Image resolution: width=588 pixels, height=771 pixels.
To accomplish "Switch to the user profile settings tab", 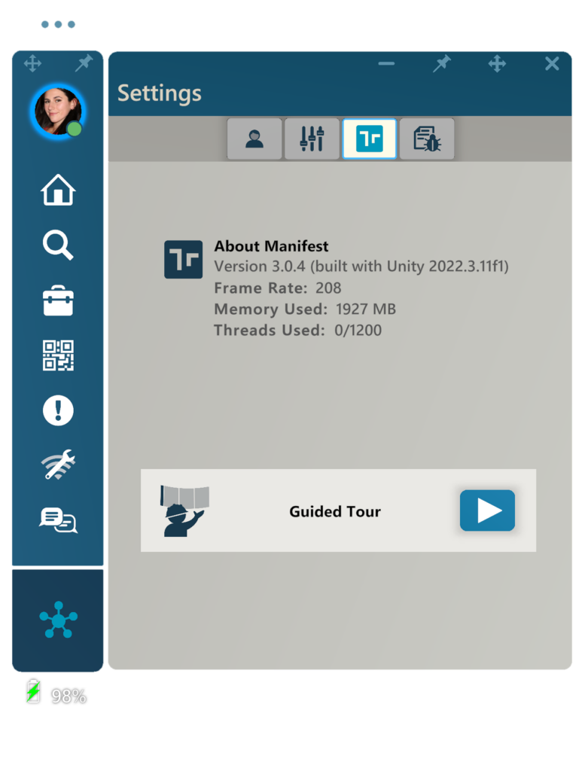I will tap(254, 139).
